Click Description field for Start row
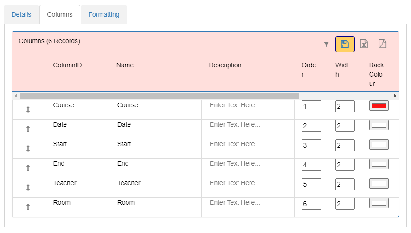The height and width of the screenshot is (233, 411). 248,144
